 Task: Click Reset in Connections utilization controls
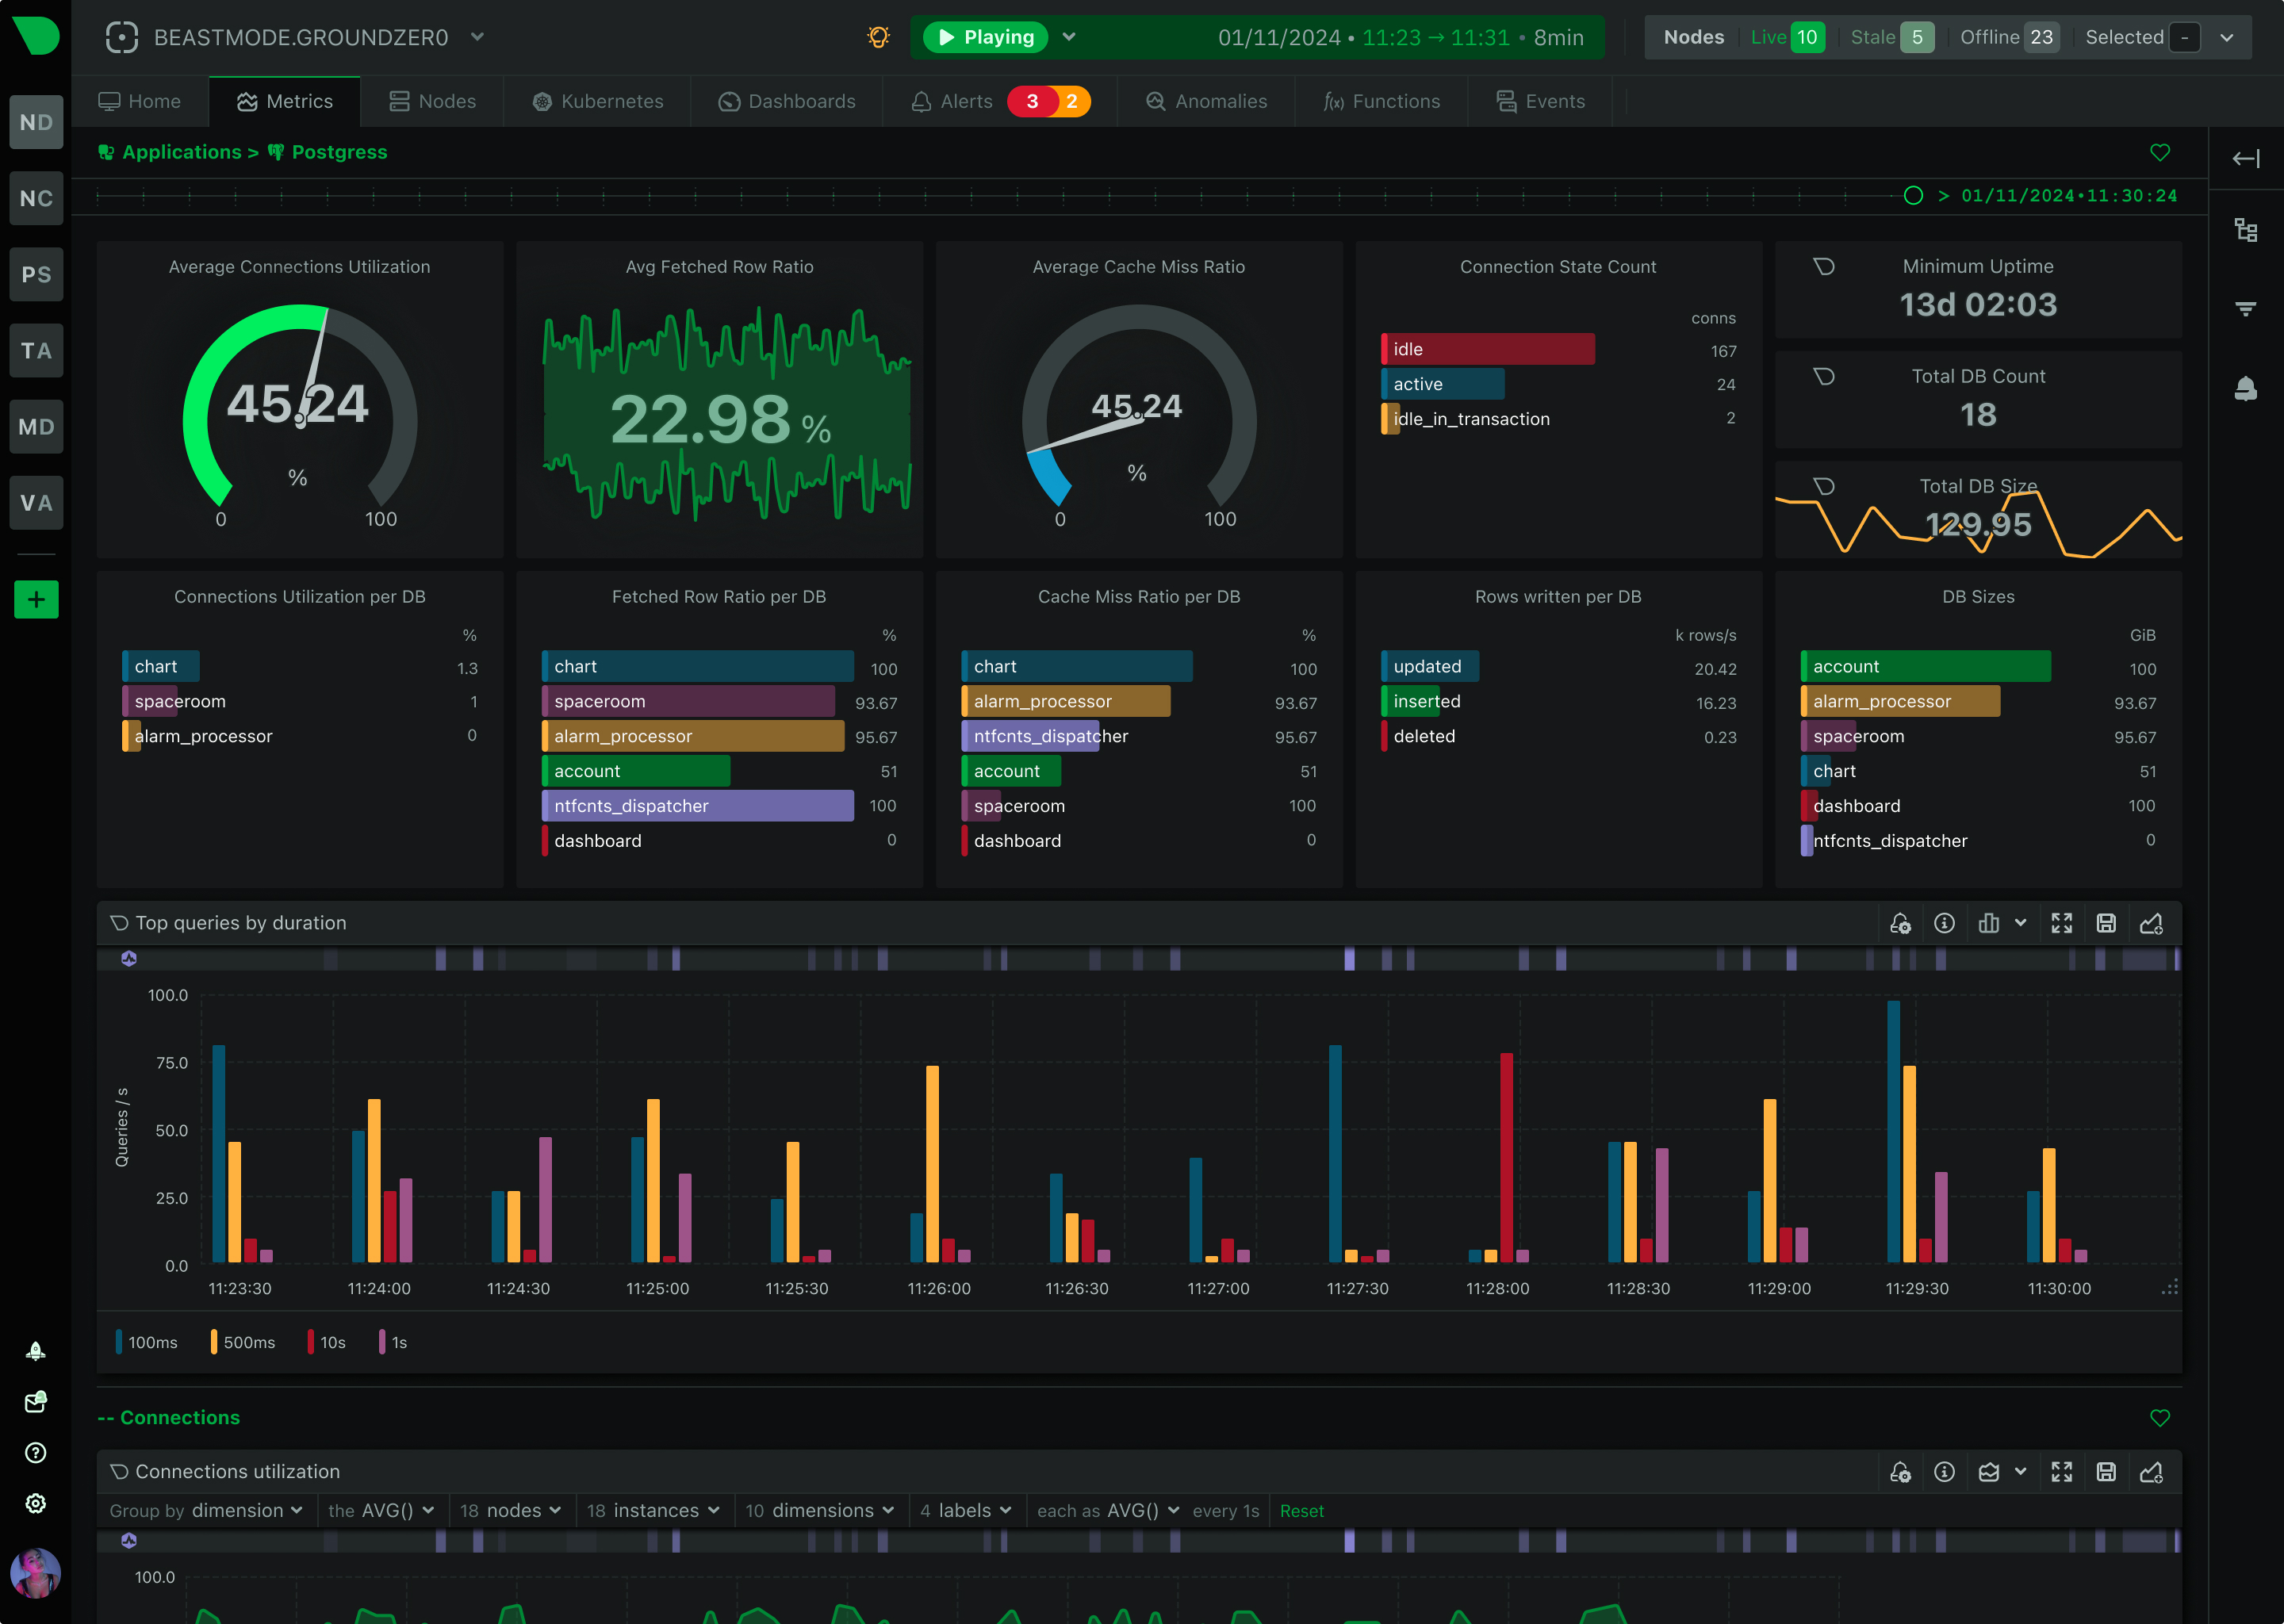pos(1302,1510)
